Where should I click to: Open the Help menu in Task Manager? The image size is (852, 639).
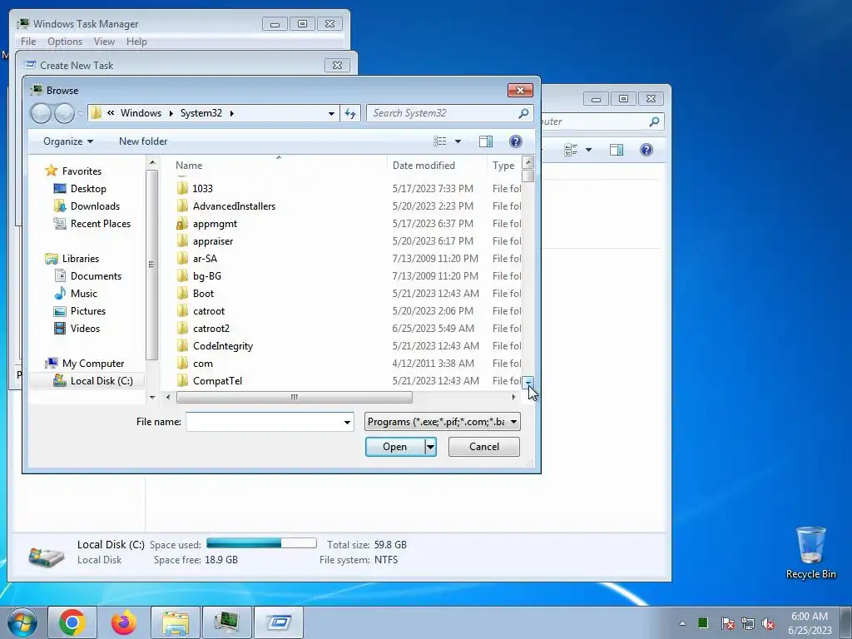coord(136,42)
